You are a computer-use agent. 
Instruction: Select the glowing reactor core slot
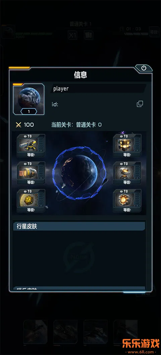pyautogui.click(x=127, y=201)
